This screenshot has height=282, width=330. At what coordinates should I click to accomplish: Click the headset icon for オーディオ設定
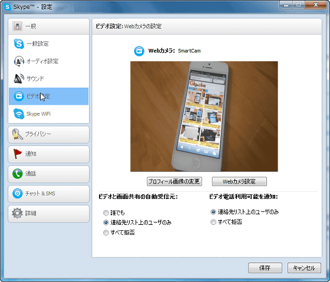tap(19, 61)
